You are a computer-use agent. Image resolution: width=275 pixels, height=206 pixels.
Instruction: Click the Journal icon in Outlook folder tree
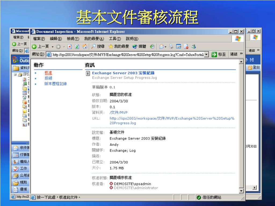click(x=24, y=84)
